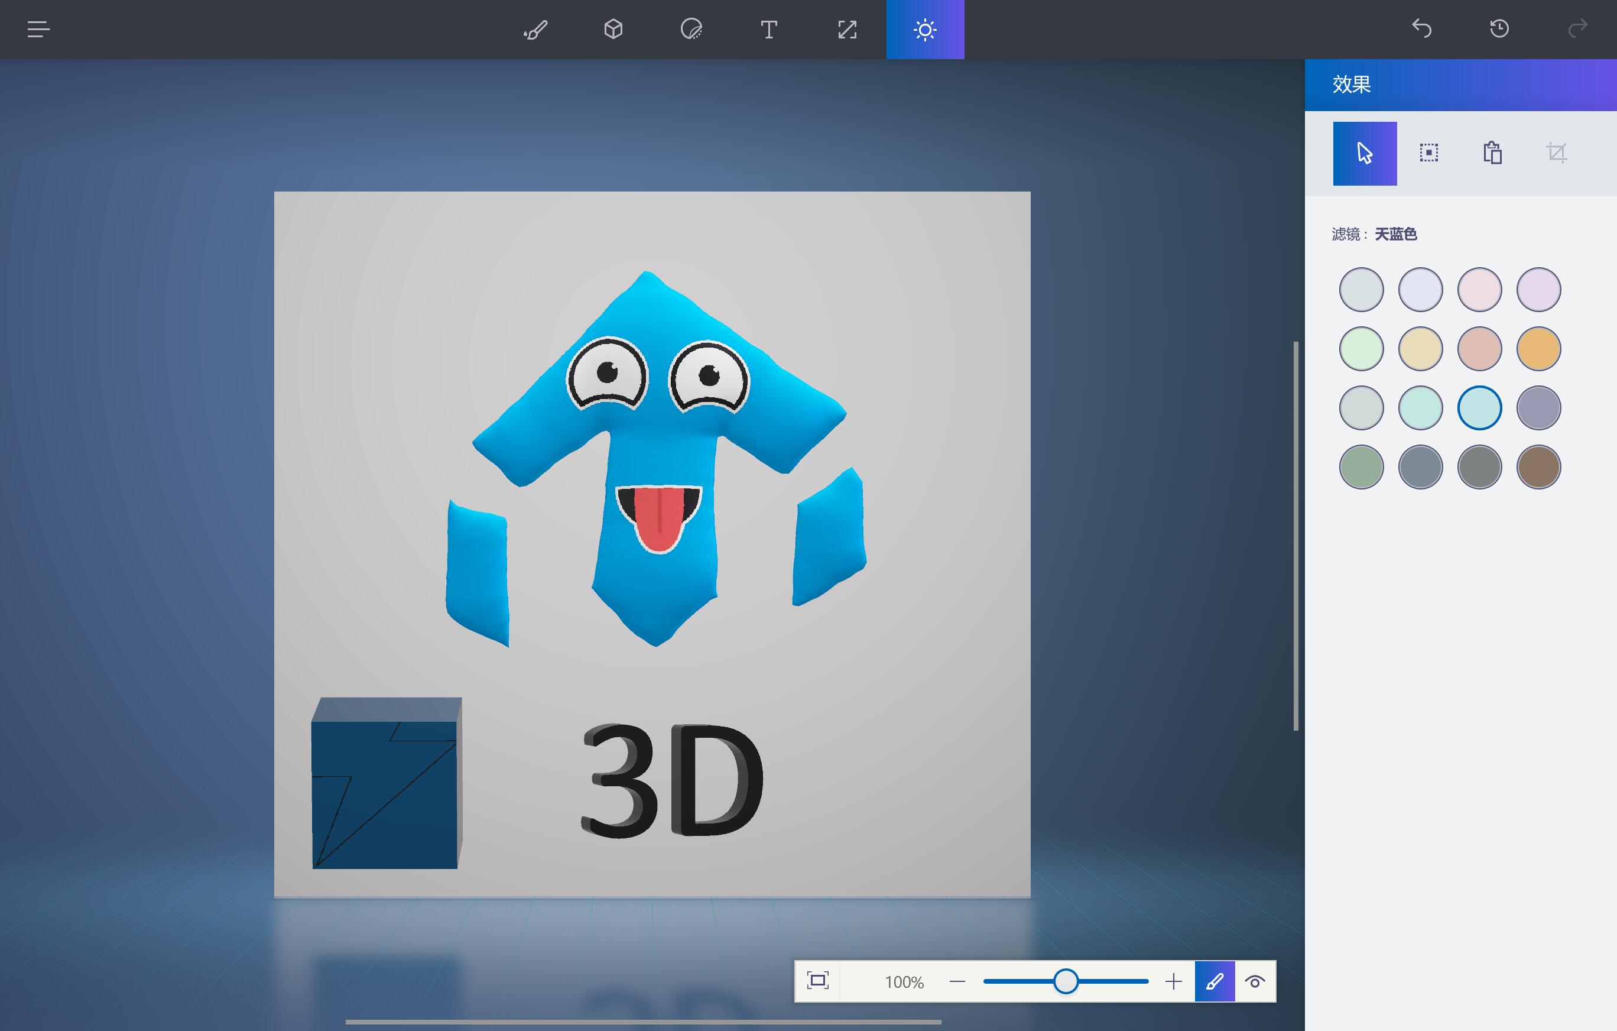Viewport: 1617px width, 1031px height.
Task: Open the 3D objects tool
Action: pos(613,30)
